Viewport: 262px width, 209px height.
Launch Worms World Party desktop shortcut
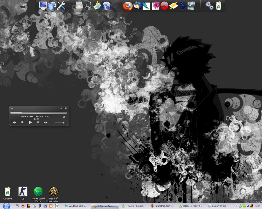point(38,194)
